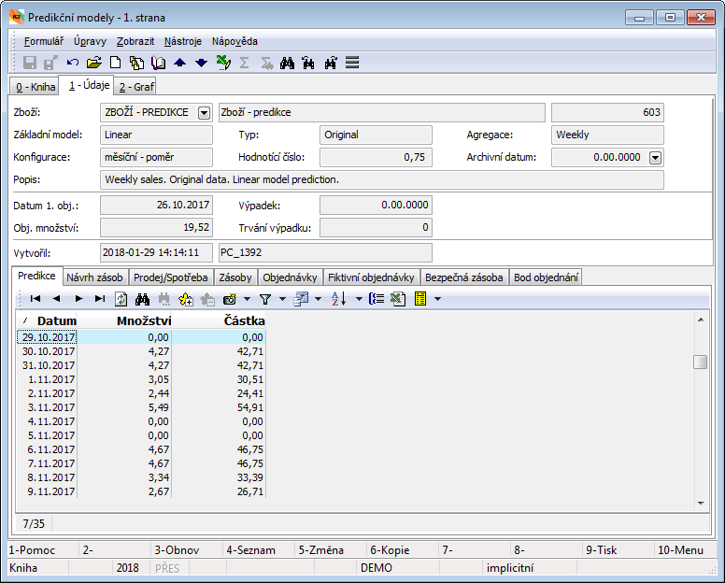Click the binoculars search icon in grid toolbar
This screenshot has height=583, width=725.
tap(143, 299)
